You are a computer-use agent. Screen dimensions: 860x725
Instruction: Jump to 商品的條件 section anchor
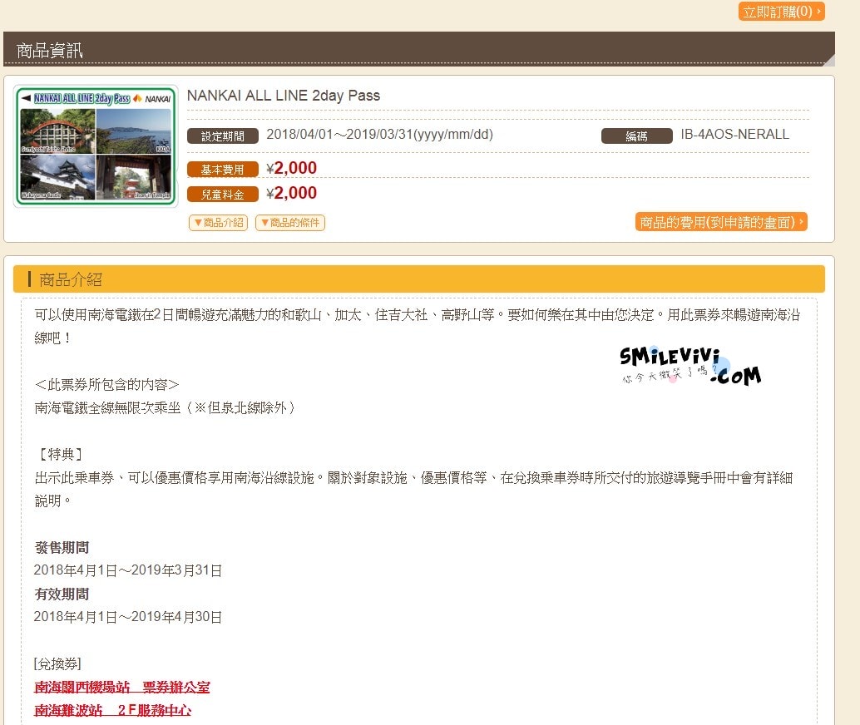point(290,223)
